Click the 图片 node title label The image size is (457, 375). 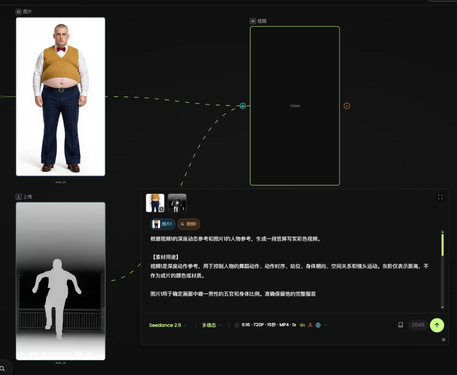pyautogui.click(x=27, y=12)
